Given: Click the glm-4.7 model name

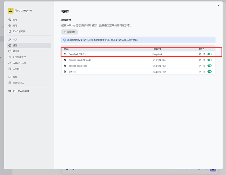Looking at the screenshot, I should point(72,72).
